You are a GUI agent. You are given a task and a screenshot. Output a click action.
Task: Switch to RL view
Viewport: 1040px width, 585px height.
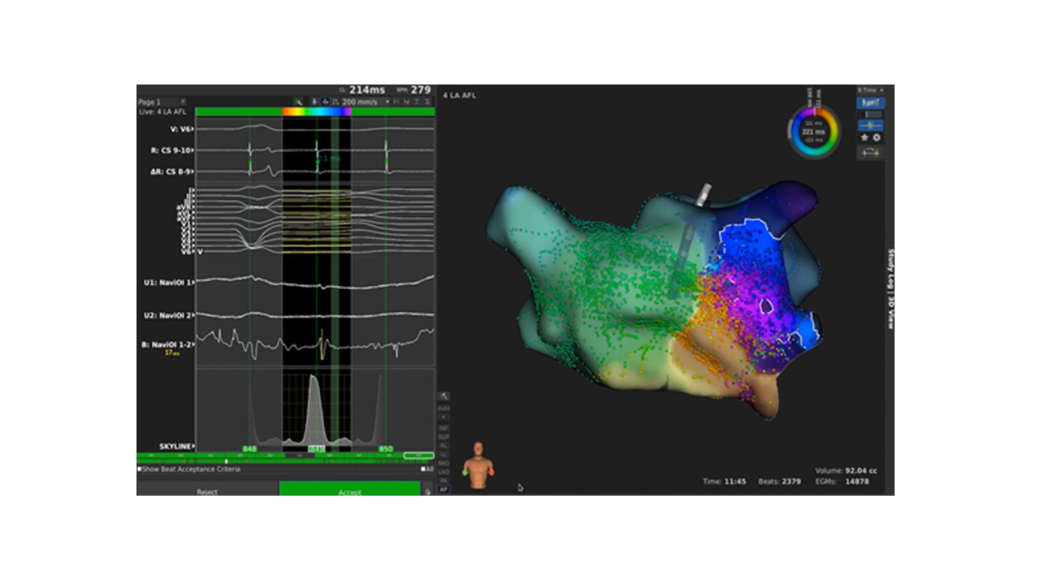click(444, 445)
